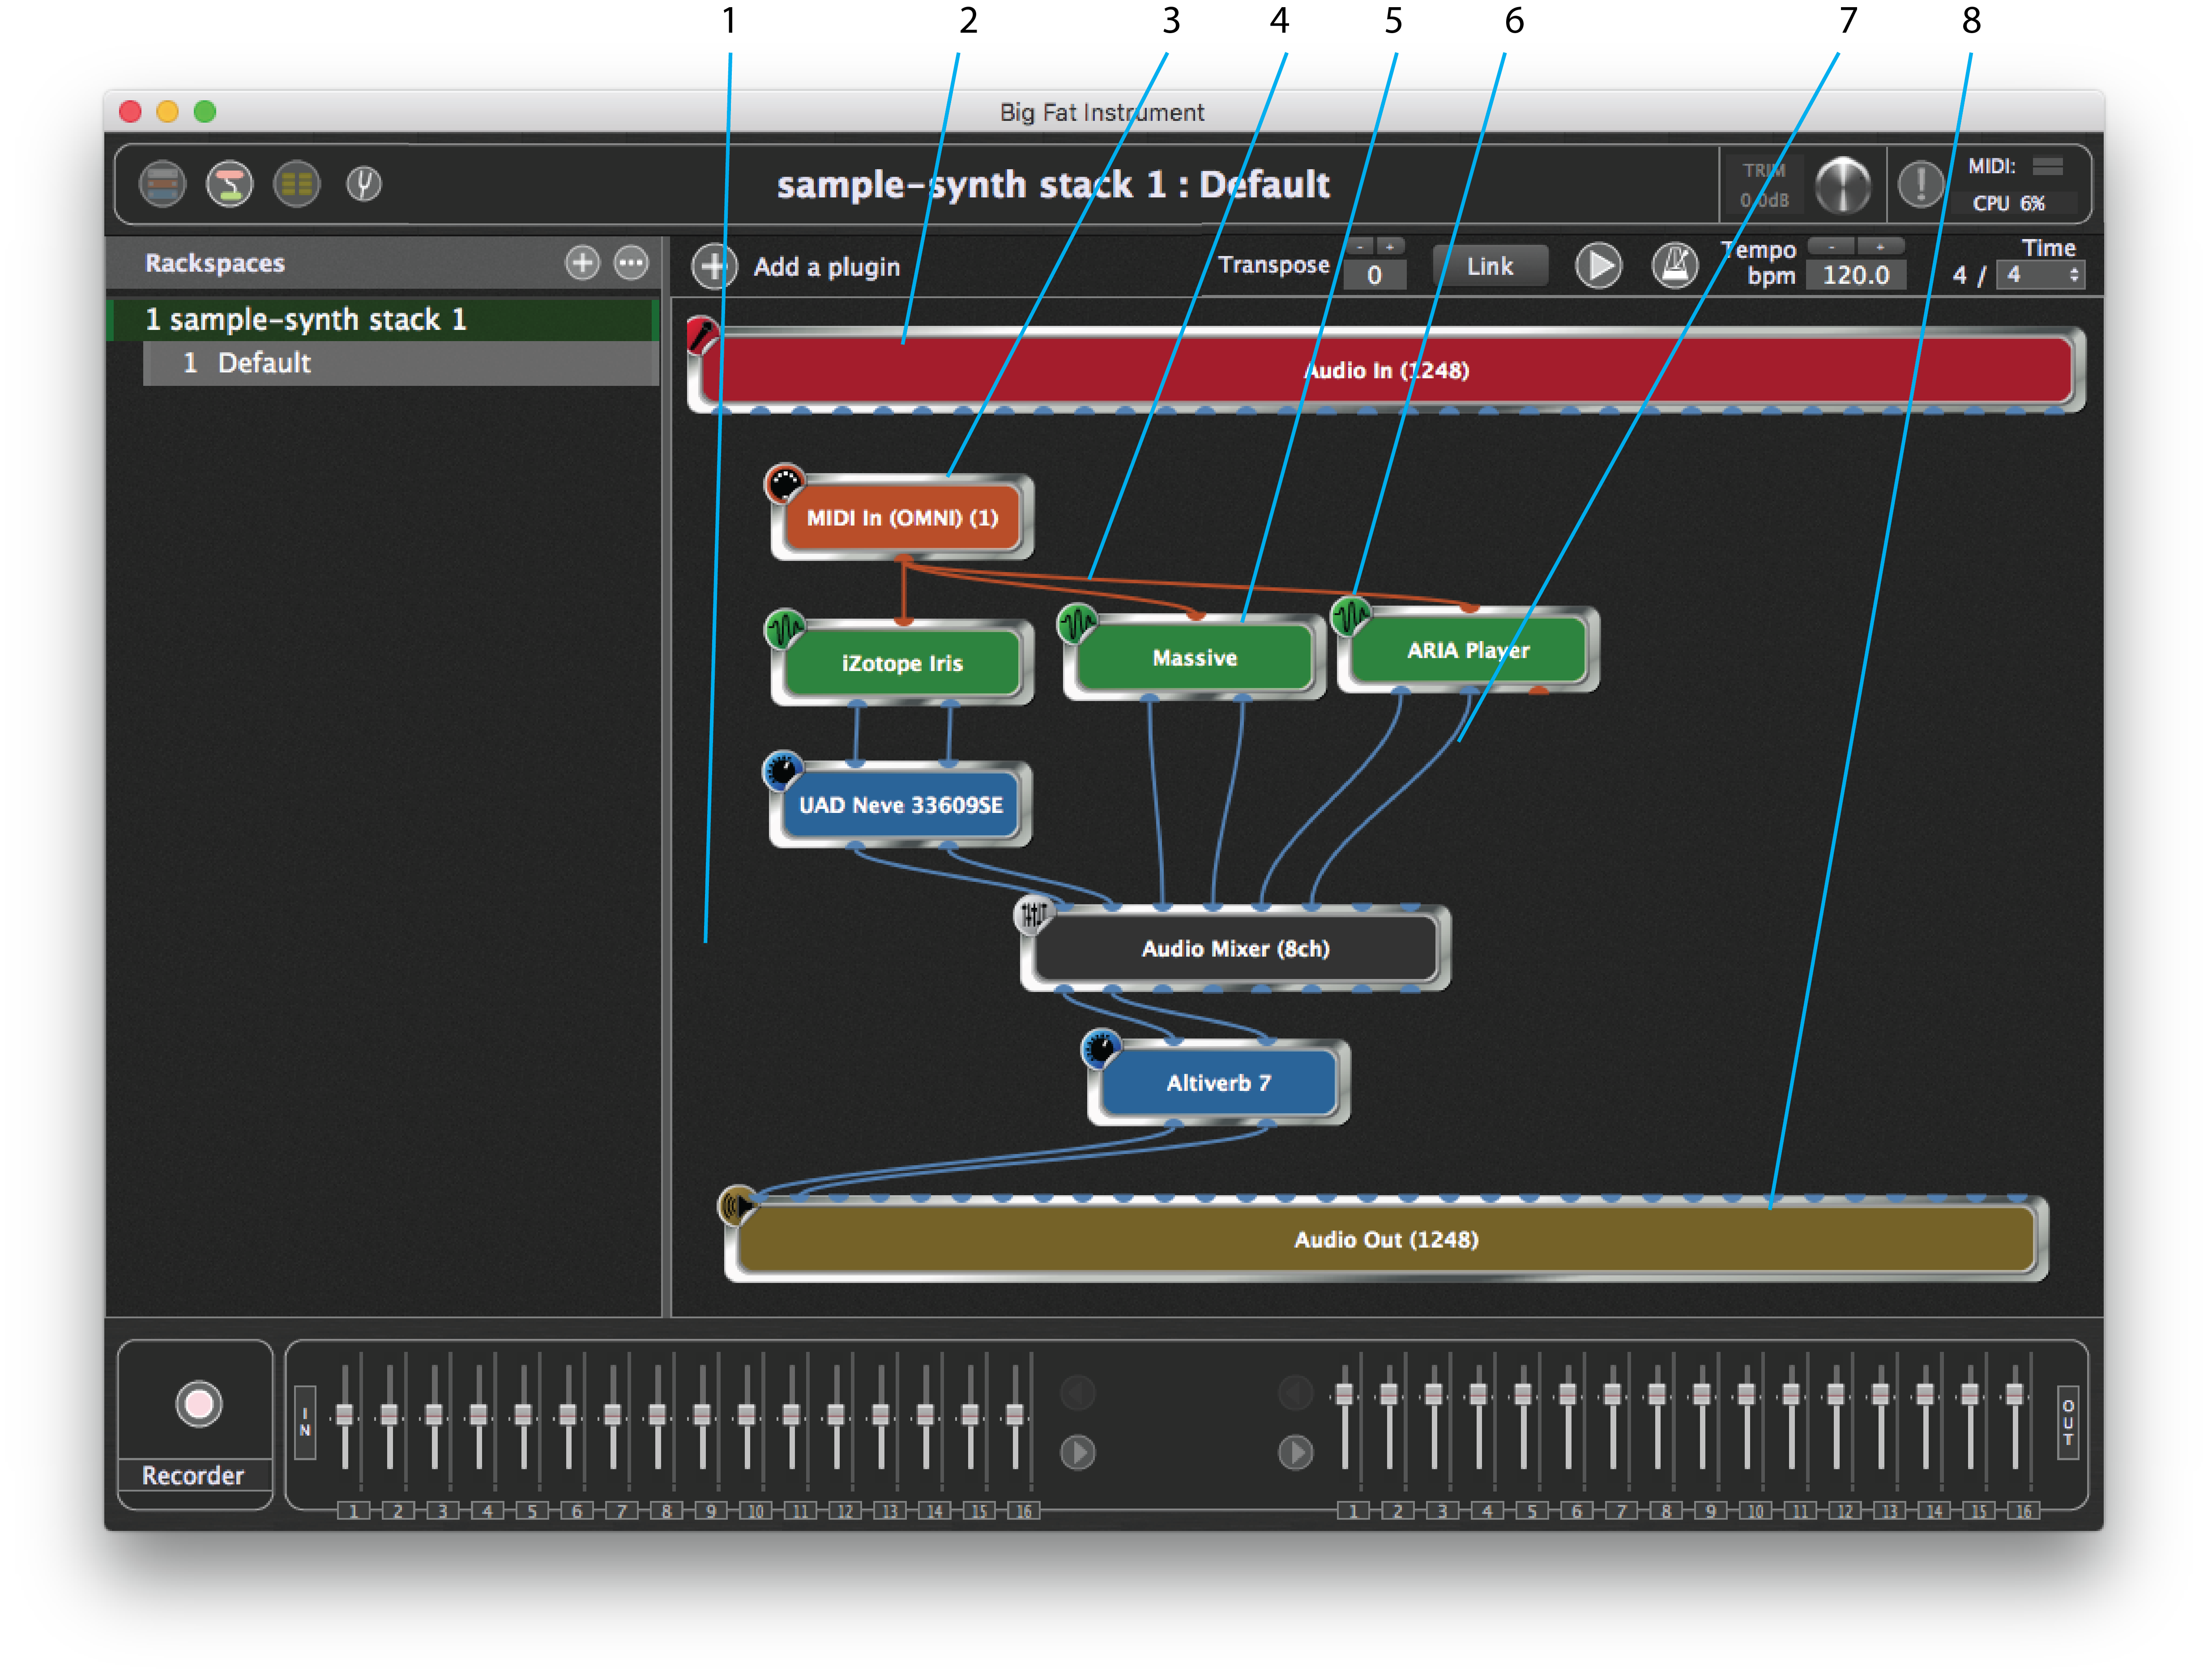Open the rack panel view icon
Viewport: 2208px width, 1680px height.
click(162, 184)
